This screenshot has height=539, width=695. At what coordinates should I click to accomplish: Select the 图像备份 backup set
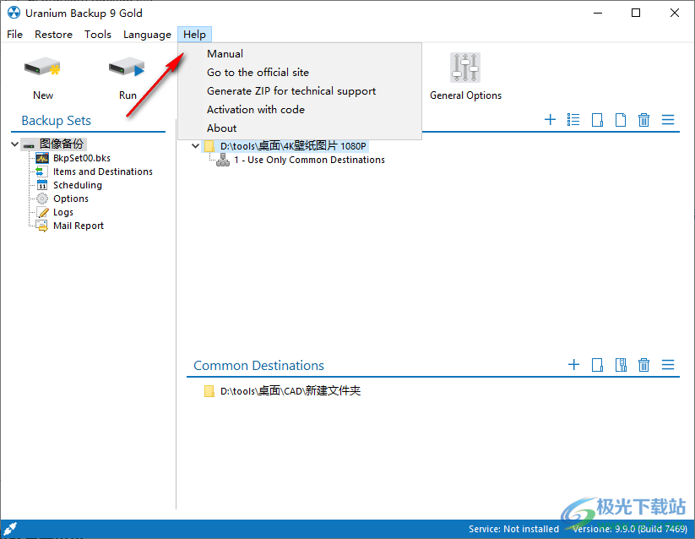62,144
